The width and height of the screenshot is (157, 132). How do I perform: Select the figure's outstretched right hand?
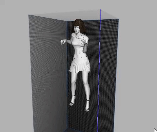[63, 42]
